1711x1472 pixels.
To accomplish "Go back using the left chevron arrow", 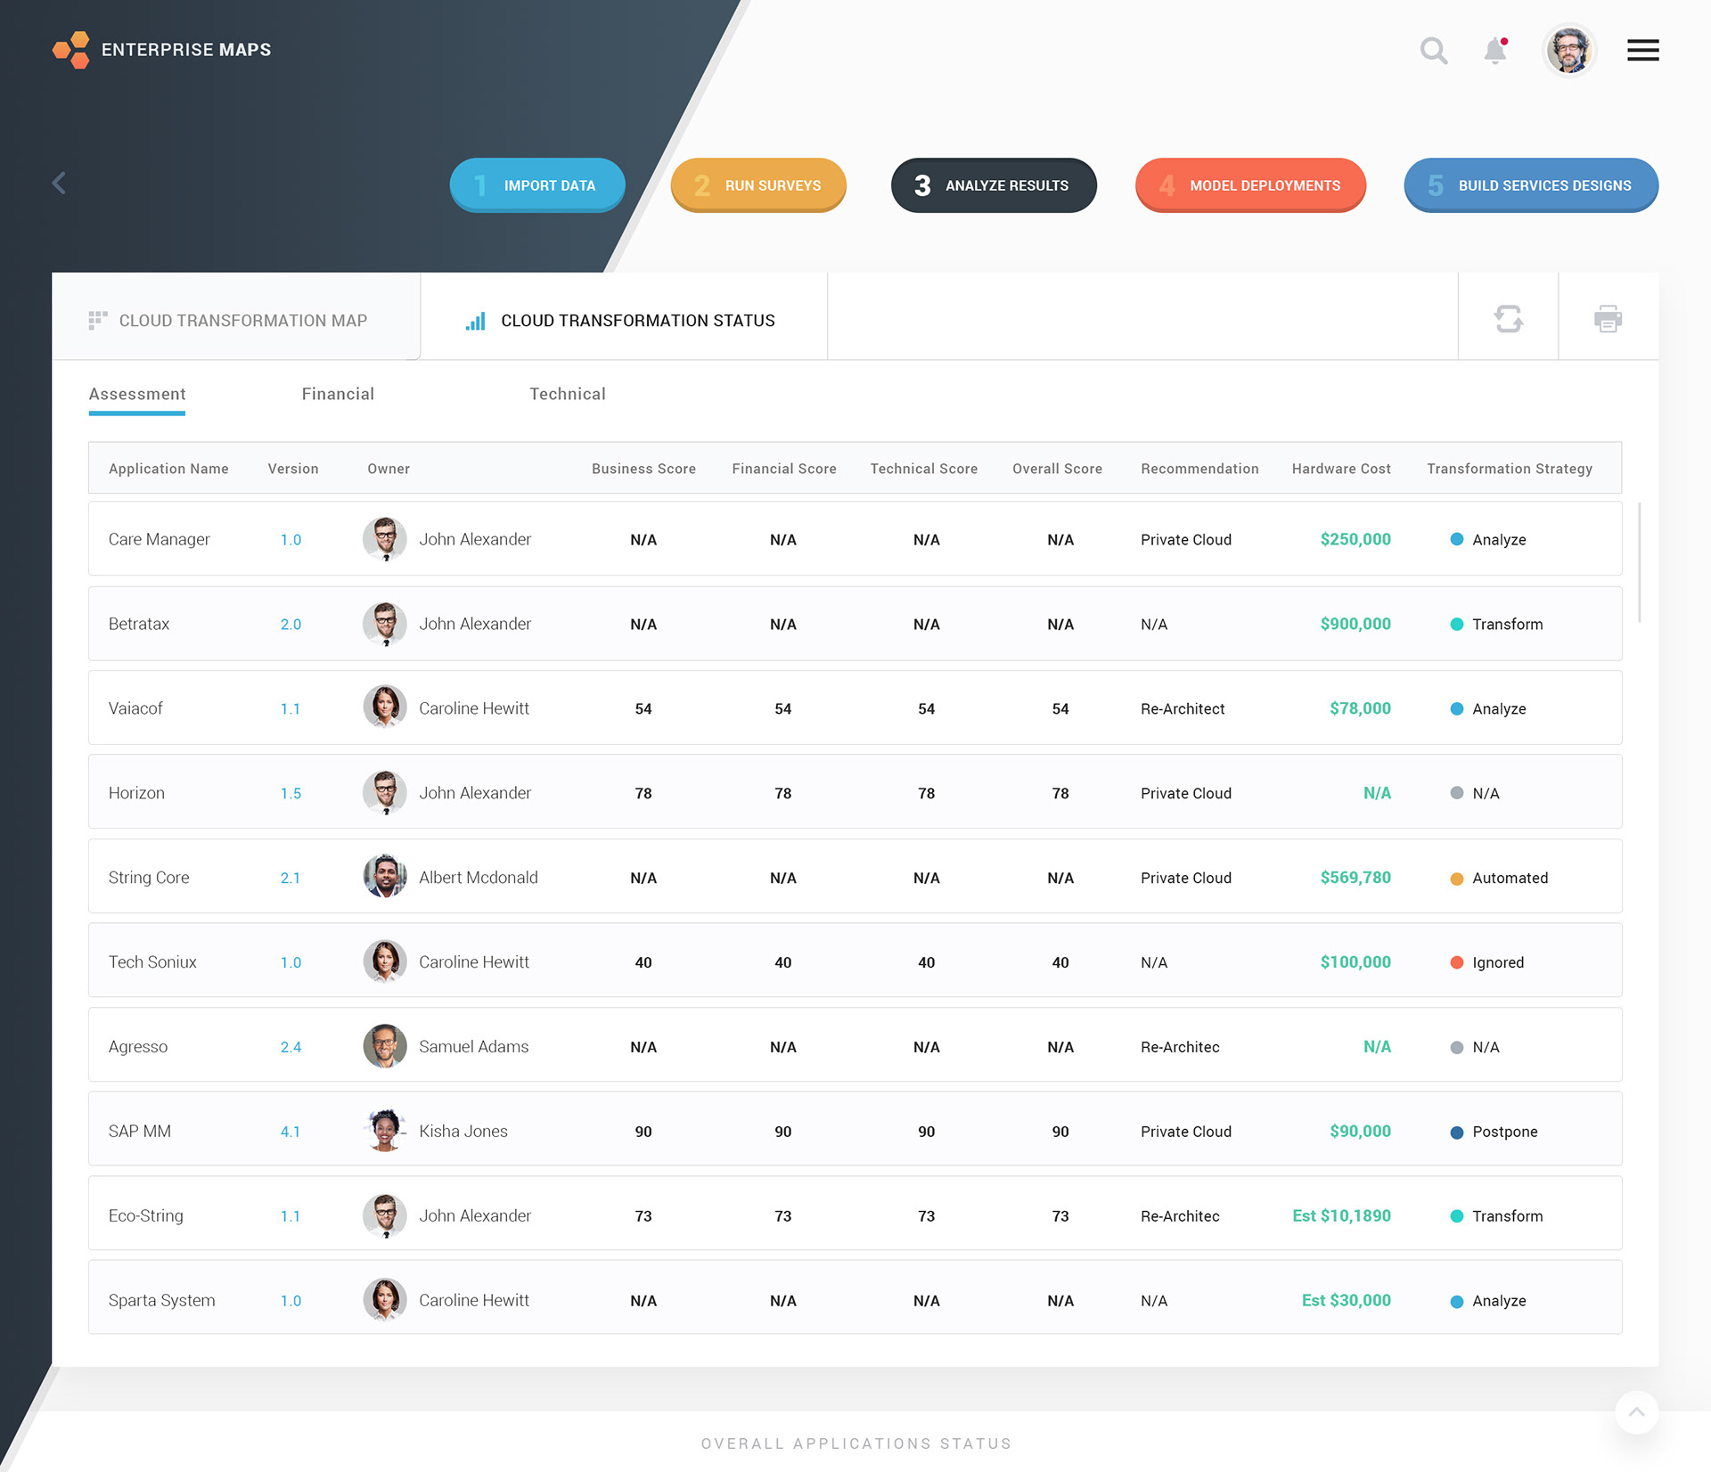I will click(59, 184).
